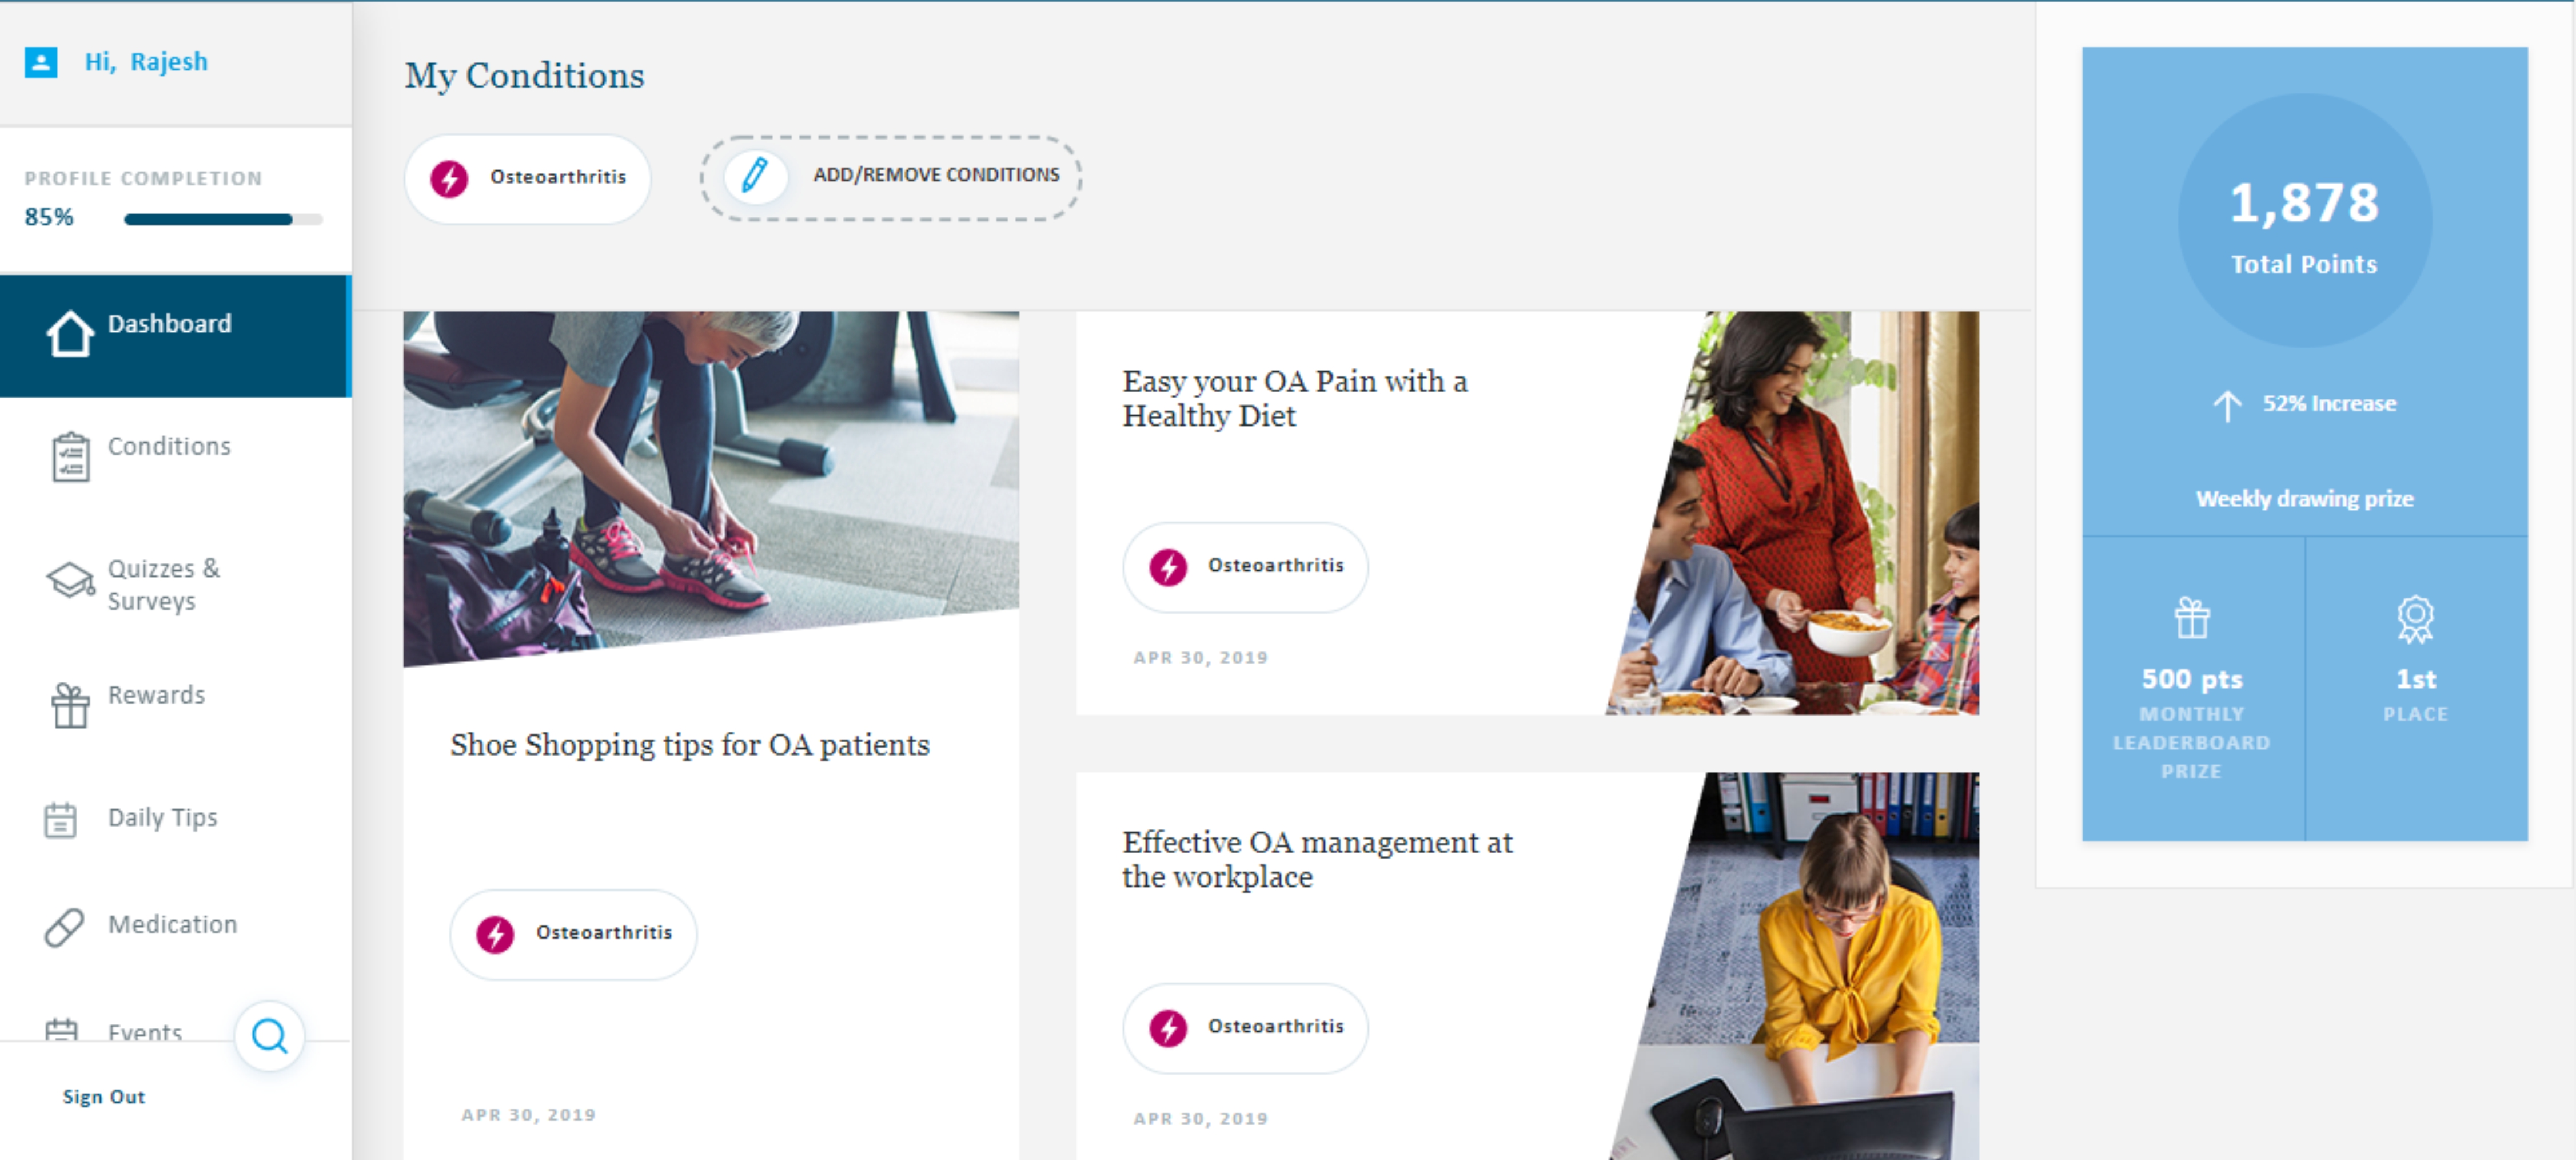Click APR 30, 2019 date on workplace card
The image size is (2576, 1160).
1200,1118
